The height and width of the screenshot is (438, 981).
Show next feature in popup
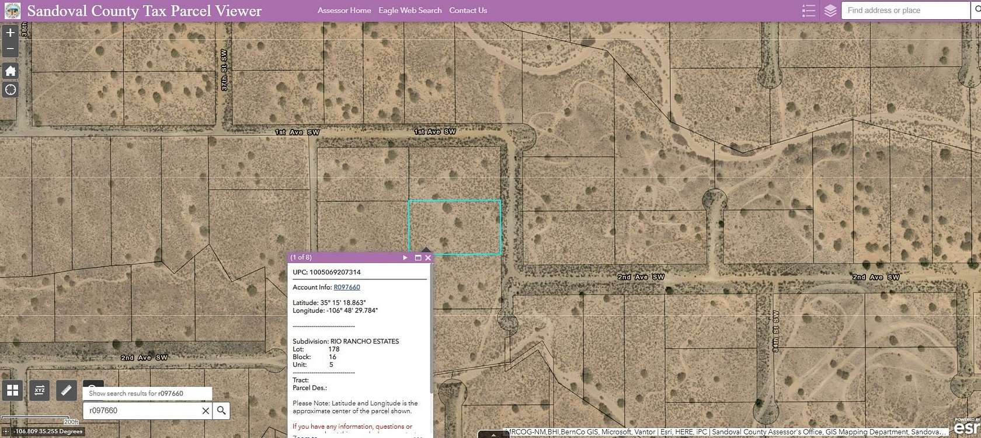[405, 257]
